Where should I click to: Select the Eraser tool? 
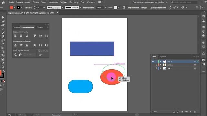tap(3, 36)
